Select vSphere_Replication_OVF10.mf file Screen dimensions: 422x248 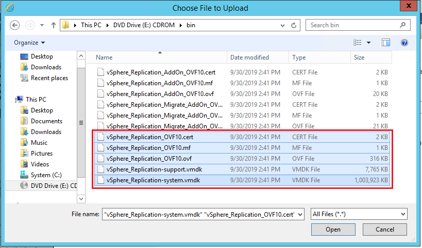242,148
